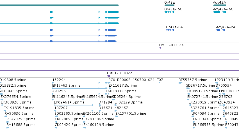Select the EK308926.5prime label

[x=16, y=102]
